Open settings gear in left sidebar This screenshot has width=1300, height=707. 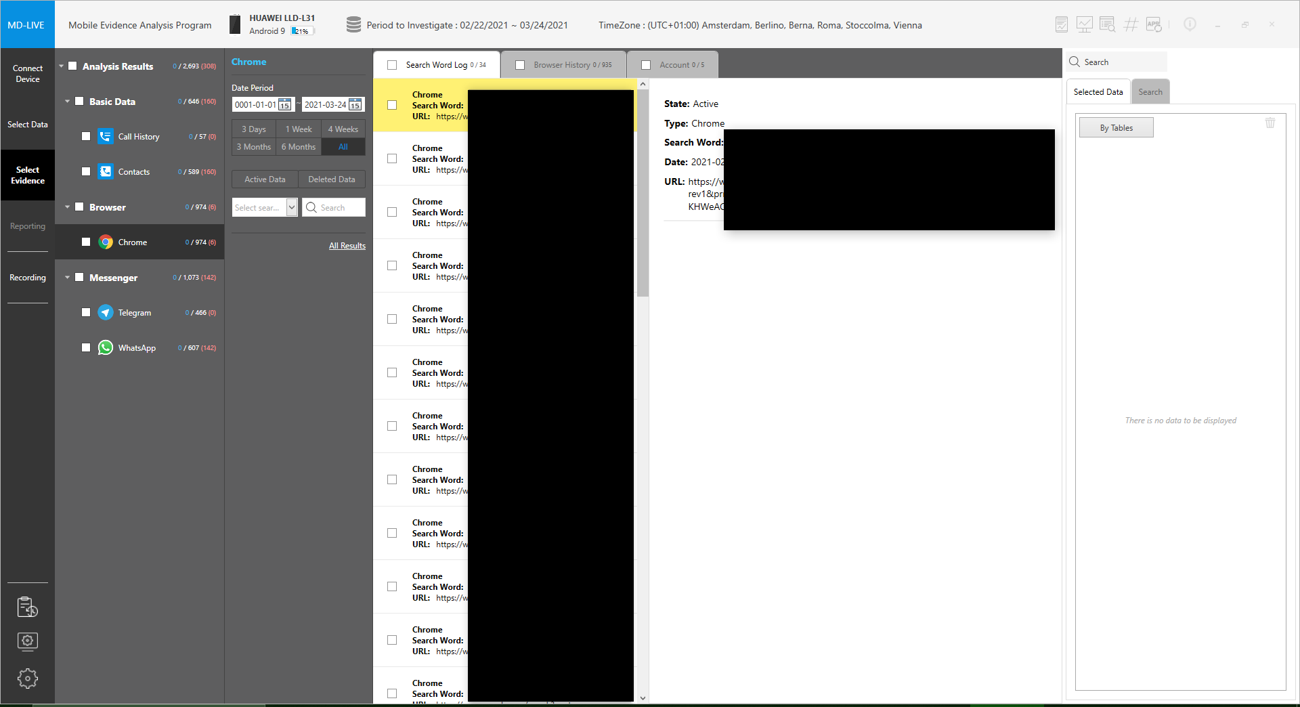tap(28, 679)
